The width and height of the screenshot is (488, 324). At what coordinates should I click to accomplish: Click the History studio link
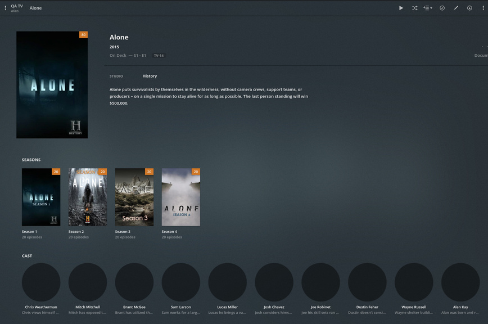click(150, 76)
